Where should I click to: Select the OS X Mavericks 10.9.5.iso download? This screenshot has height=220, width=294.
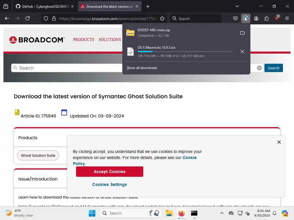(x=180, y=52)
